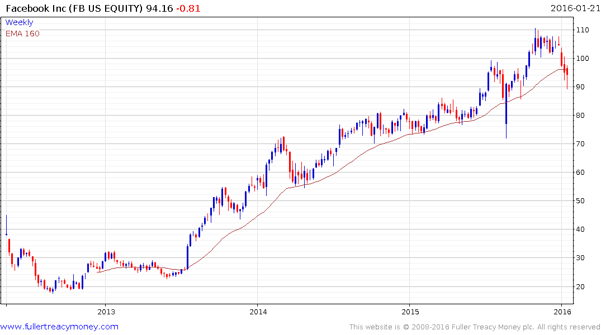Click the price change value -0.81
The image size is (601, 335).
click(188, 8)
